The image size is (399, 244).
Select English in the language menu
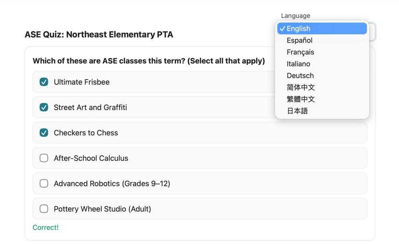click(x=298, y=29)
